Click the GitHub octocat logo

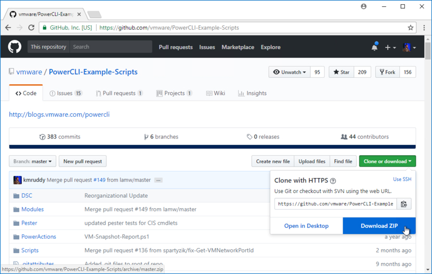coord(15,47)
